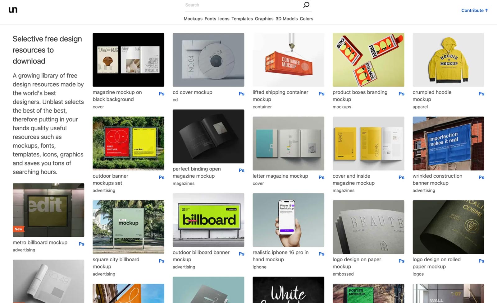The height and width of the screenshot is (303, 497).
Task: Click the 'metro billboard mockup' title link
Action: click(x=40, y=243)
